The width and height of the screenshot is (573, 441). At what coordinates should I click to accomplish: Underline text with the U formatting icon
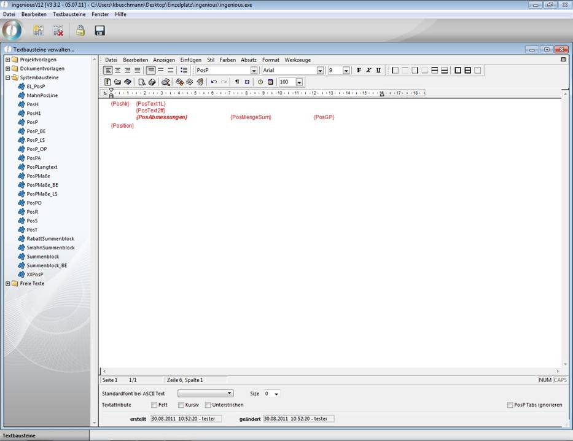[x=378, y=71]
